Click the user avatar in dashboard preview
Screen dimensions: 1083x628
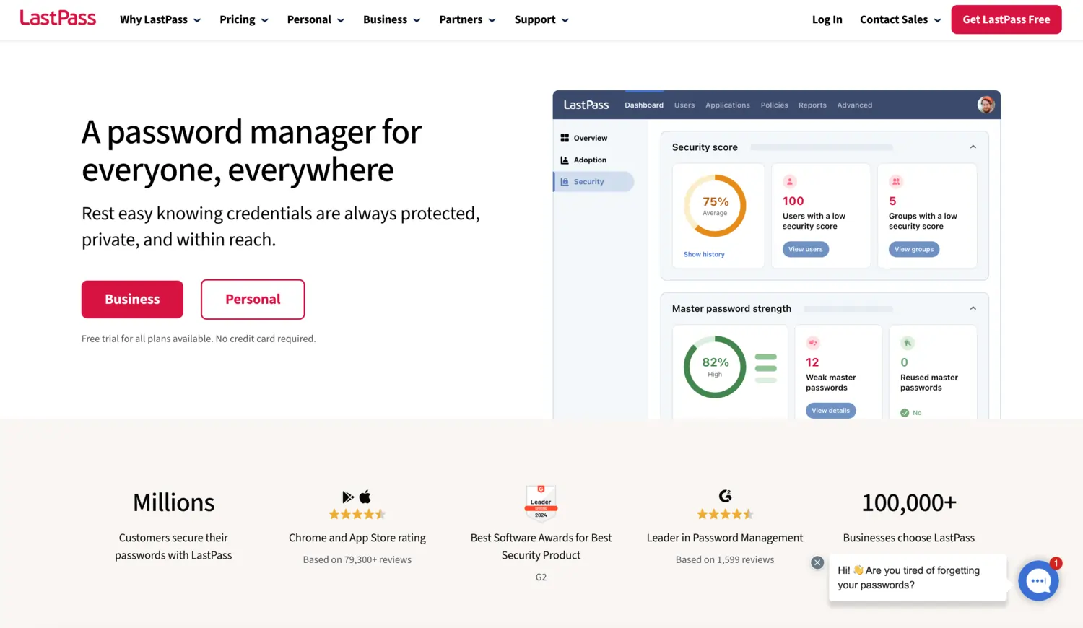pos(986,105)
